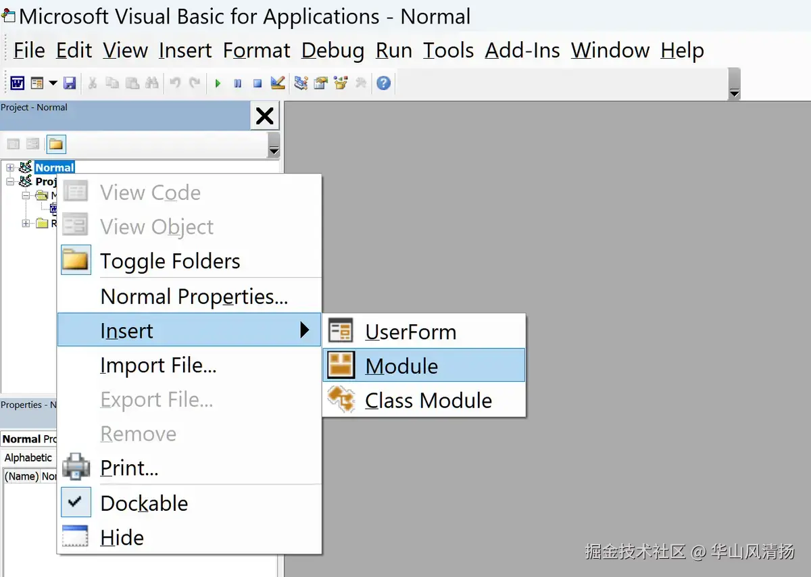This screenshot has height=577, width=811.
Task: Open the Run menu
Action: click(394, 50)
